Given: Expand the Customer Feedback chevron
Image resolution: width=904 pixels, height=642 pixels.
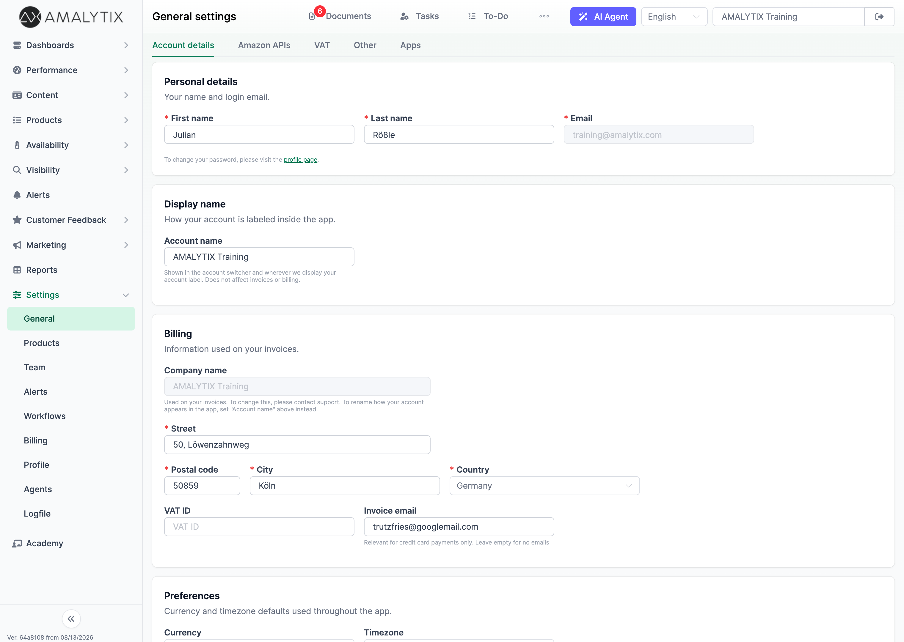Looking at the screenshot, I should click(126, 220).
